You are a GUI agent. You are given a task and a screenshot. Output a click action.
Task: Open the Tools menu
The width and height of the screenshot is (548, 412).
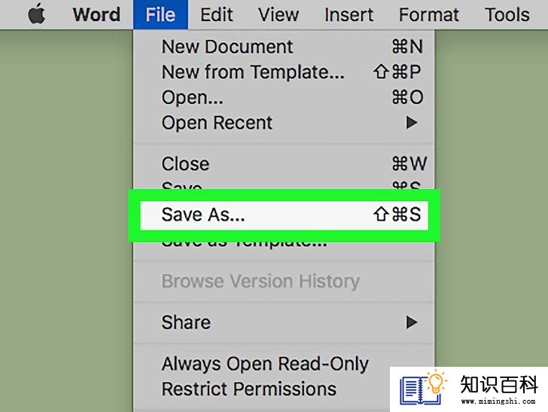(507, 15)
